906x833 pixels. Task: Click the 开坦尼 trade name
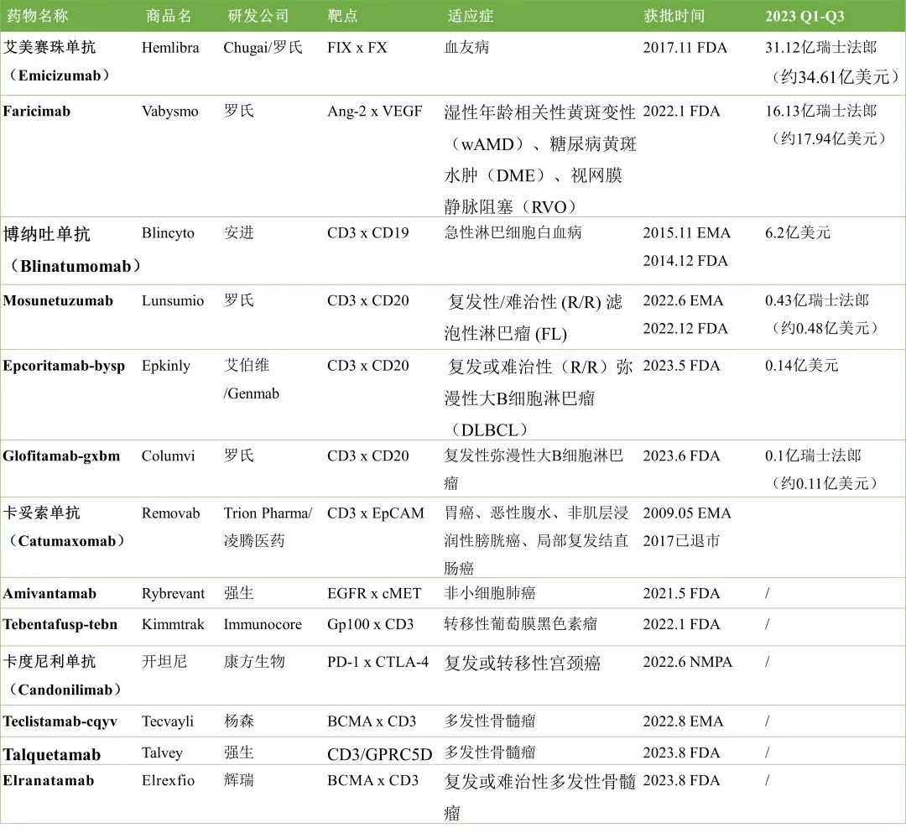click(164, 661)
